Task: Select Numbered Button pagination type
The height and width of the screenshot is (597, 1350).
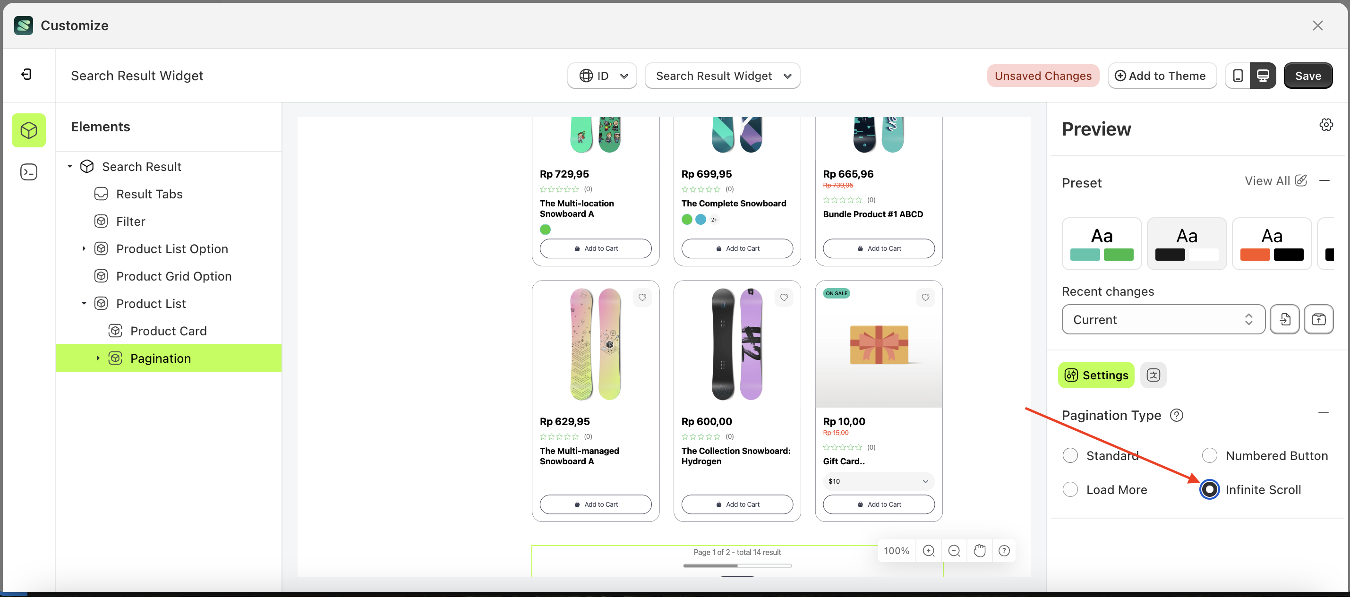Action: (x=1209, y=455)
